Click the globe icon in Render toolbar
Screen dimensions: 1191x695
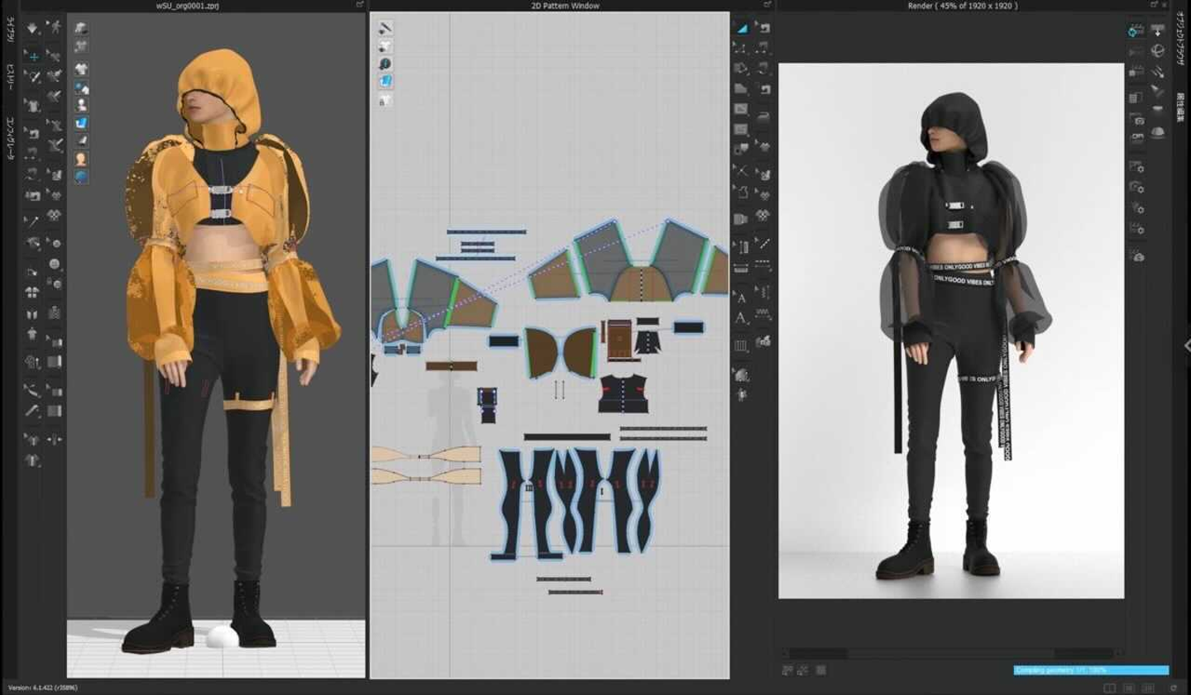(x=1158, y=51)
